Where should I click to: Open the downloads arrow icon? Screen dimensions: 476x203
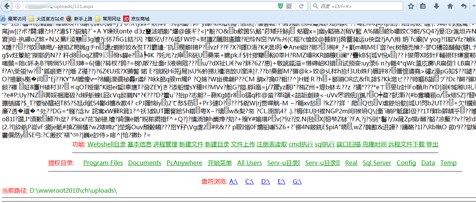tap(437, 6)
